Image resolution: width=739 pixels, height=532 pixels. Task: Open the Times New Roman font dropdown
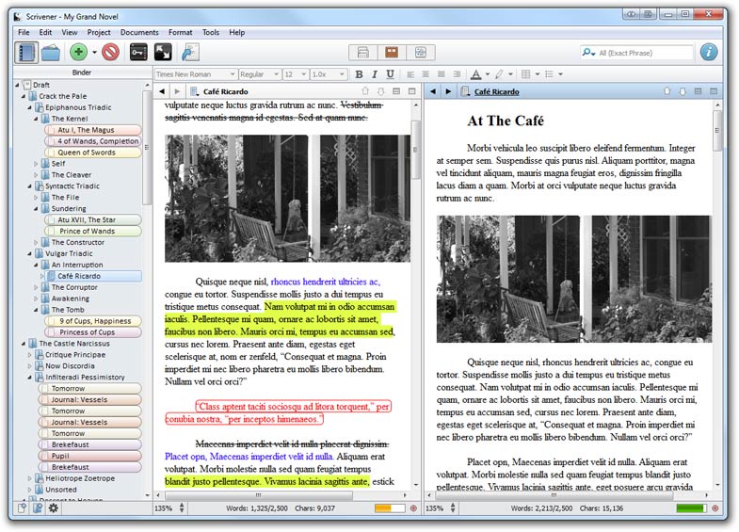tap(194, 74)
